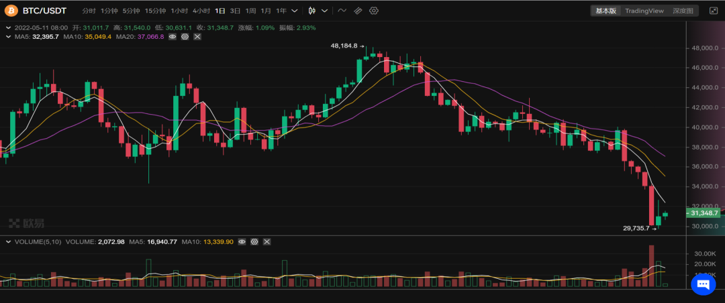Collapse the MA5 indicator row chevron
Screen dimensions: 725x303
click(8, 36)
